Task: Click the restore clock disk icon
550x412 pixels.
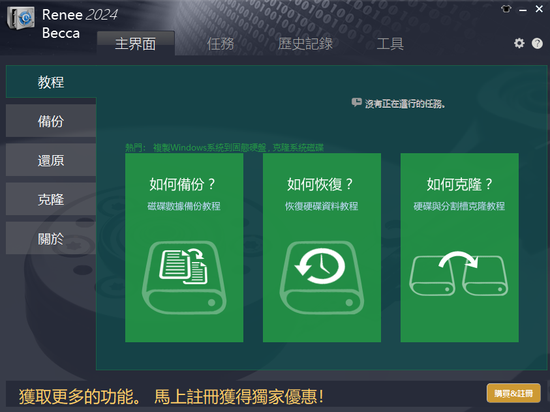Action: (x=322, y=278)
